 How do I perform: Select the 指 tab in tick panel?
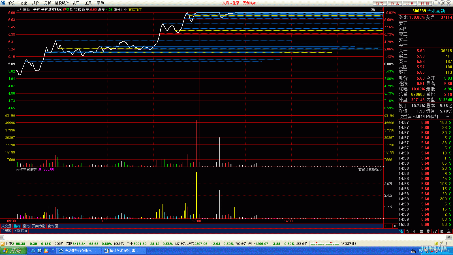tap(435, 231)
